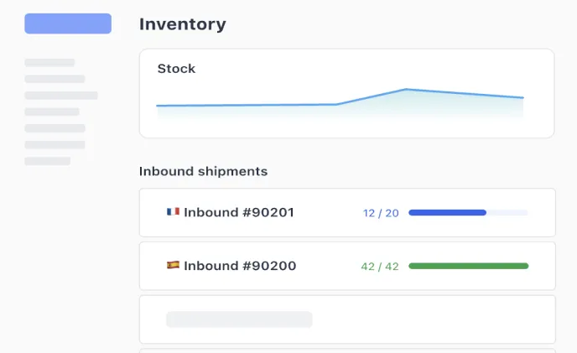Click the 42 / 42 count value
This screenshot has height=353, width=577.
(x=380, y=267)
